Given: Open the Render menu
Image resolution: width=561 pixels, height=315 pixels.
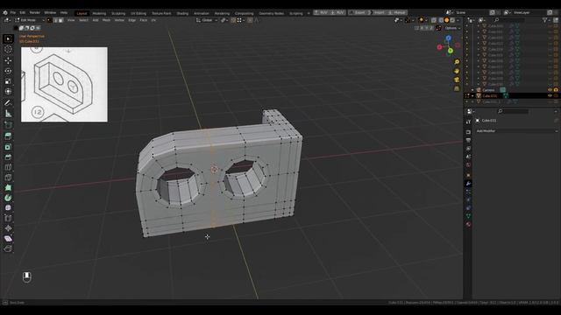Looking at the screenshot, I should 35,12.
